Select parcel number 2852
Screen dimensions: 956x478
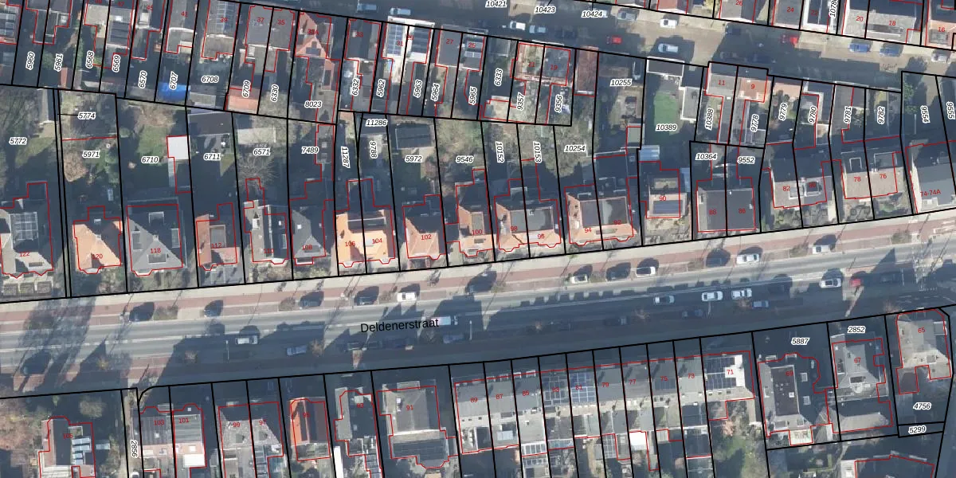(856, 330)
